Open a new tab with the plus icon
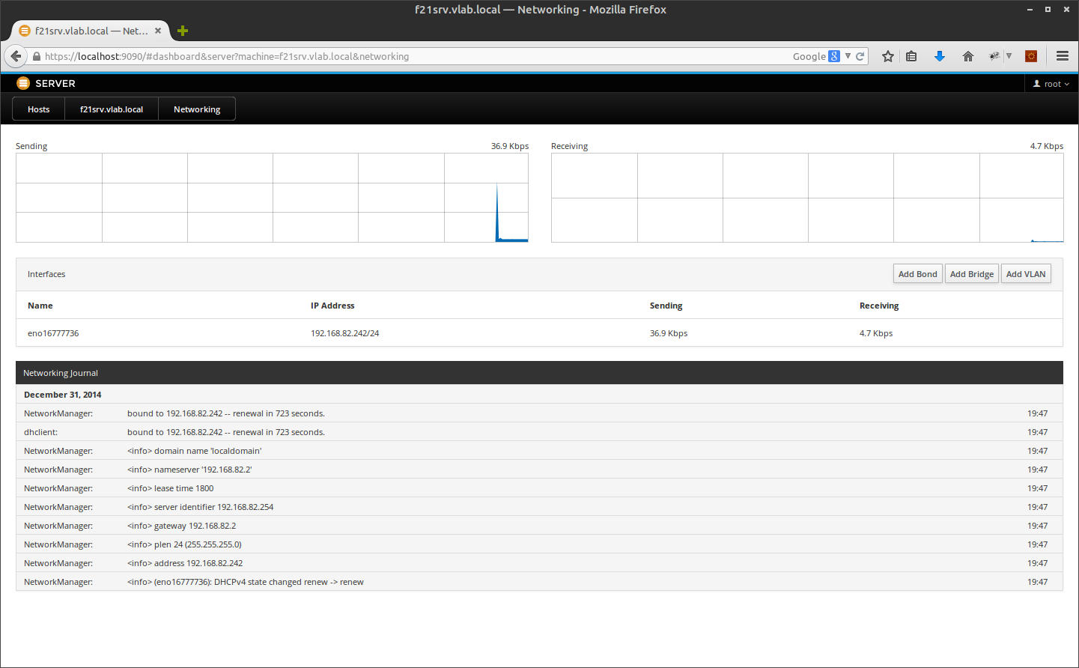Image resolution: width=1079 pixels, height=668 pixels. 183,31
